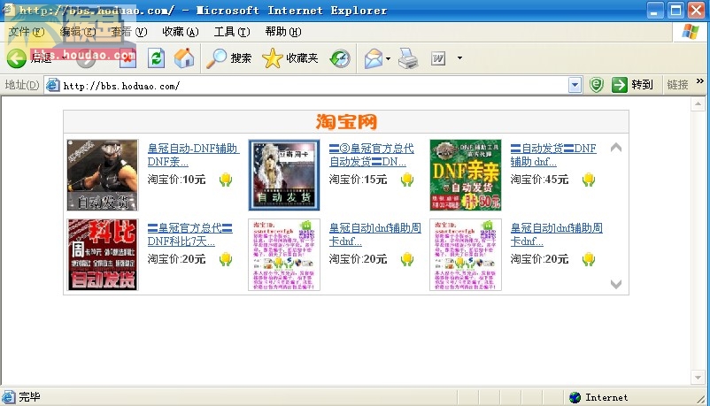The width and height of the screenshot is (710, 406).
Task: Expand the Links (链接) toolbar chevron
Action: (700, 81)
